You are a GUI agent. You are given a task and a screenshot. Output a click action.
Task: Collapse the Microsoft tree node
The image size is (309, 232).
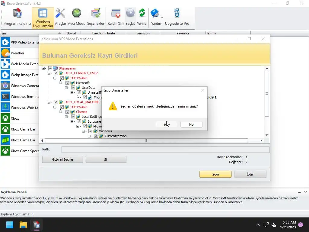[60, 83]
